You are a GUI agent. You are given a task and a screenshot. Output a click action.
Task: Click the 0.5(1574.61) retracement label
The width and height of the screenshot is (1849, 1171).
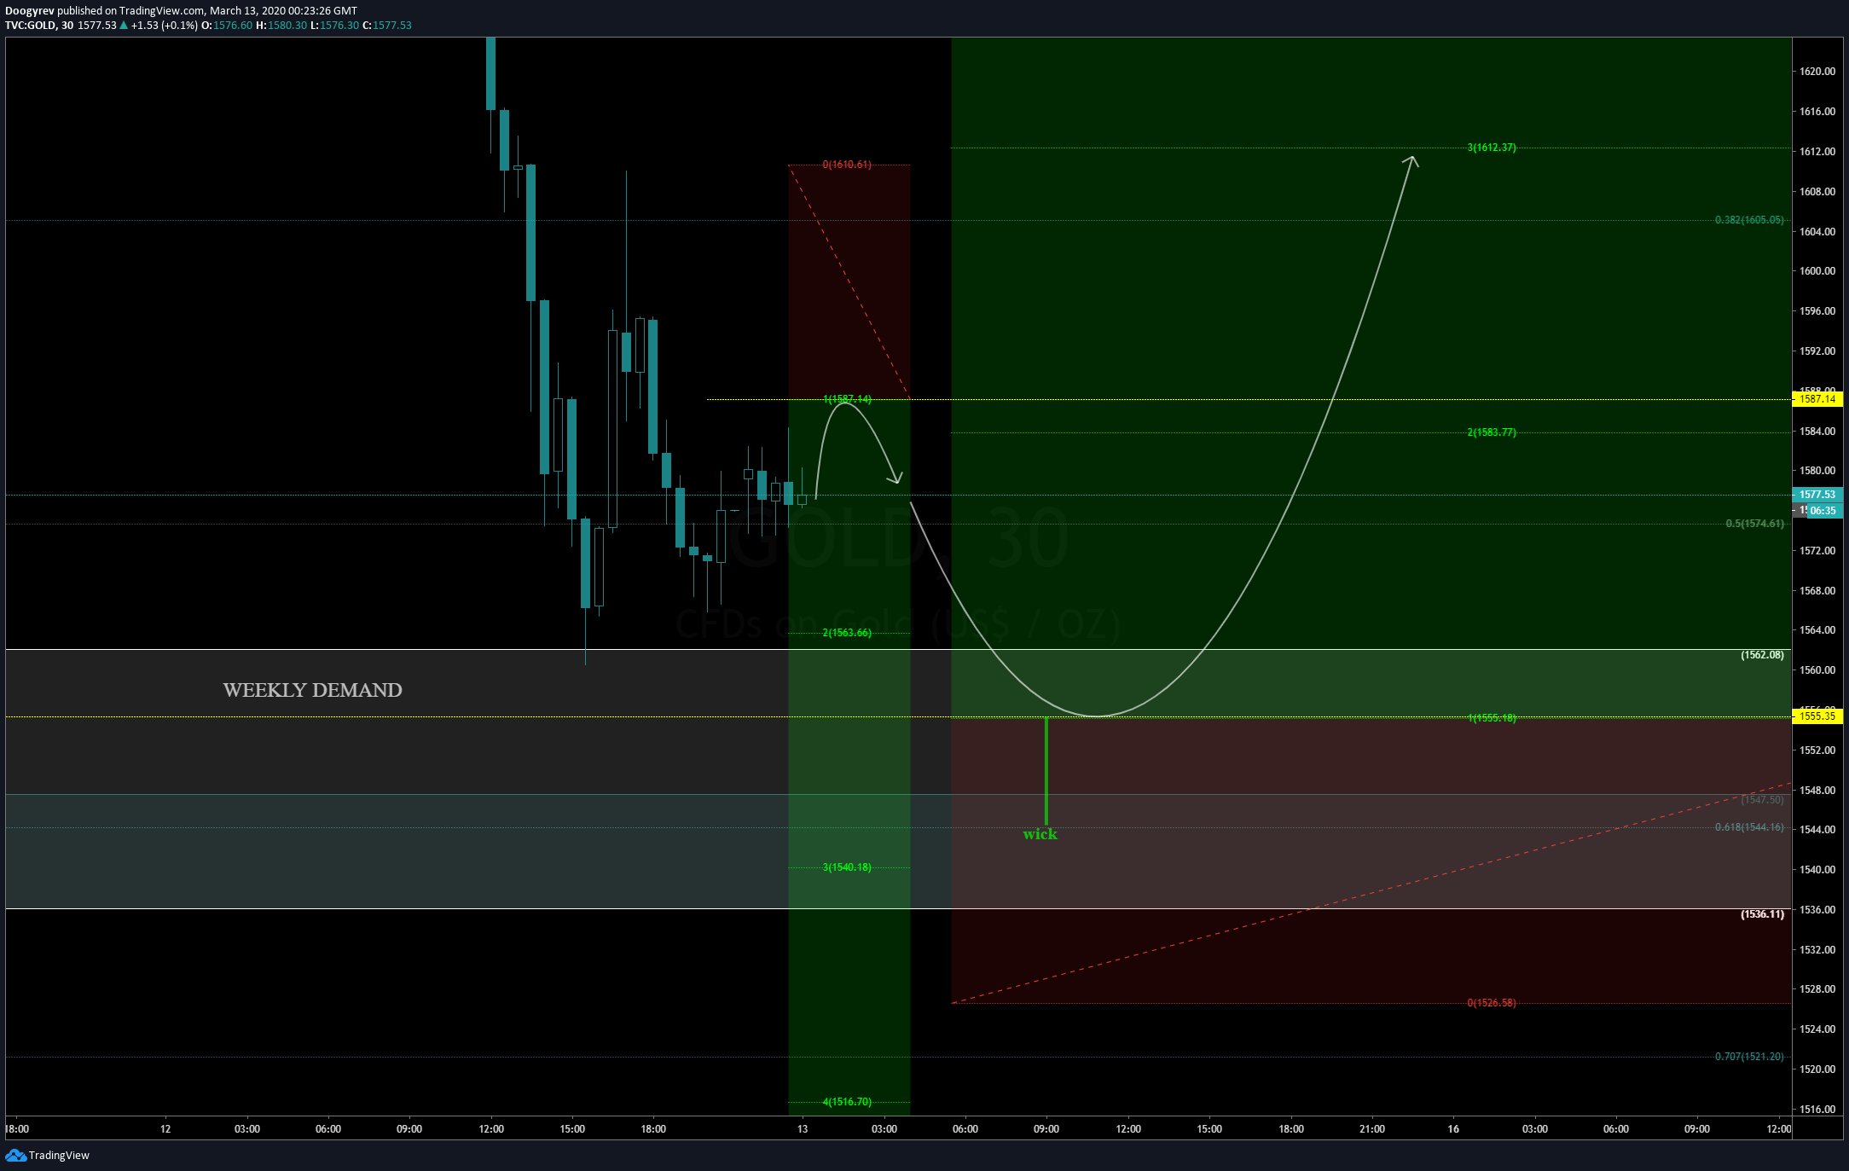click(x=1754, y=524)
